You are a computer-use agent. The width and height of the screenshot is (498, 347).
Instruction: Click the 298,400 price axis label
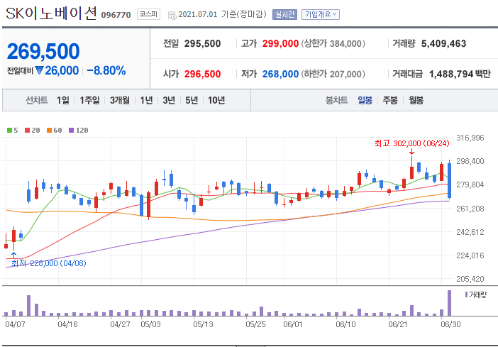pyautogui.click(x=470, y=161)
